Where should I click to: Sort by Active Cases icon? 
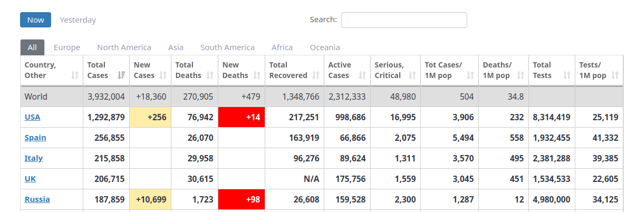(362, 75)
